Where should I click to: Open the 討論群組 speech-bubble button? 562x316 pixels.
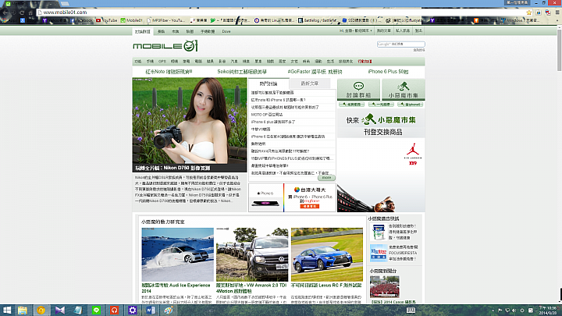[358, 90]
